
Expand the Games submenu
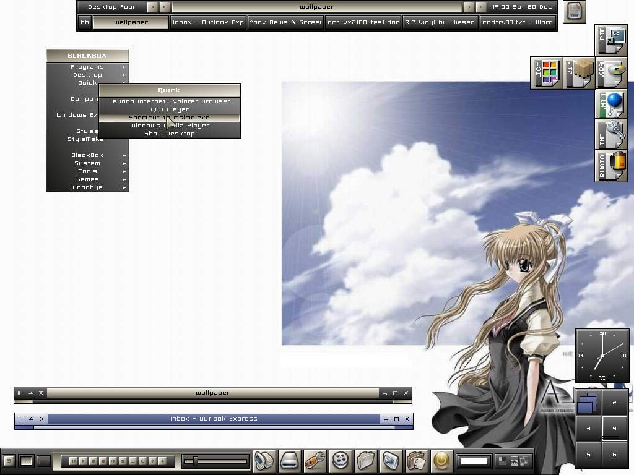coord(87,179)
